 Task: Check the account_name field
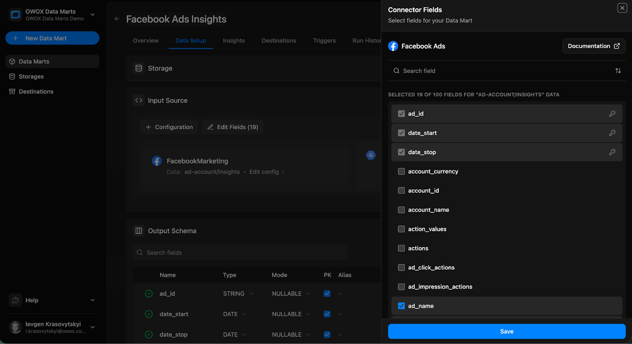pos(401,210)
